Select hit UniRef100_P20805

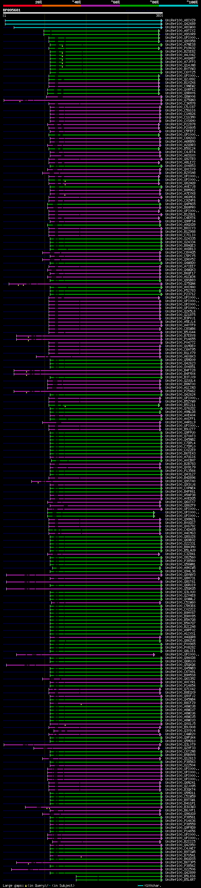tap(180, 128)
